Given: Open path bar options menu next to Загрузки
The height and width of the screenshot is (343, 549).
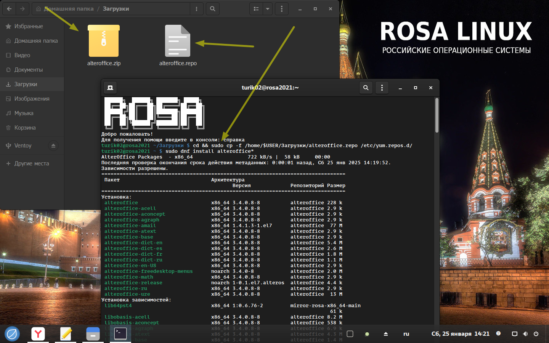Looking at the screenshot, I should click(197, 9).
